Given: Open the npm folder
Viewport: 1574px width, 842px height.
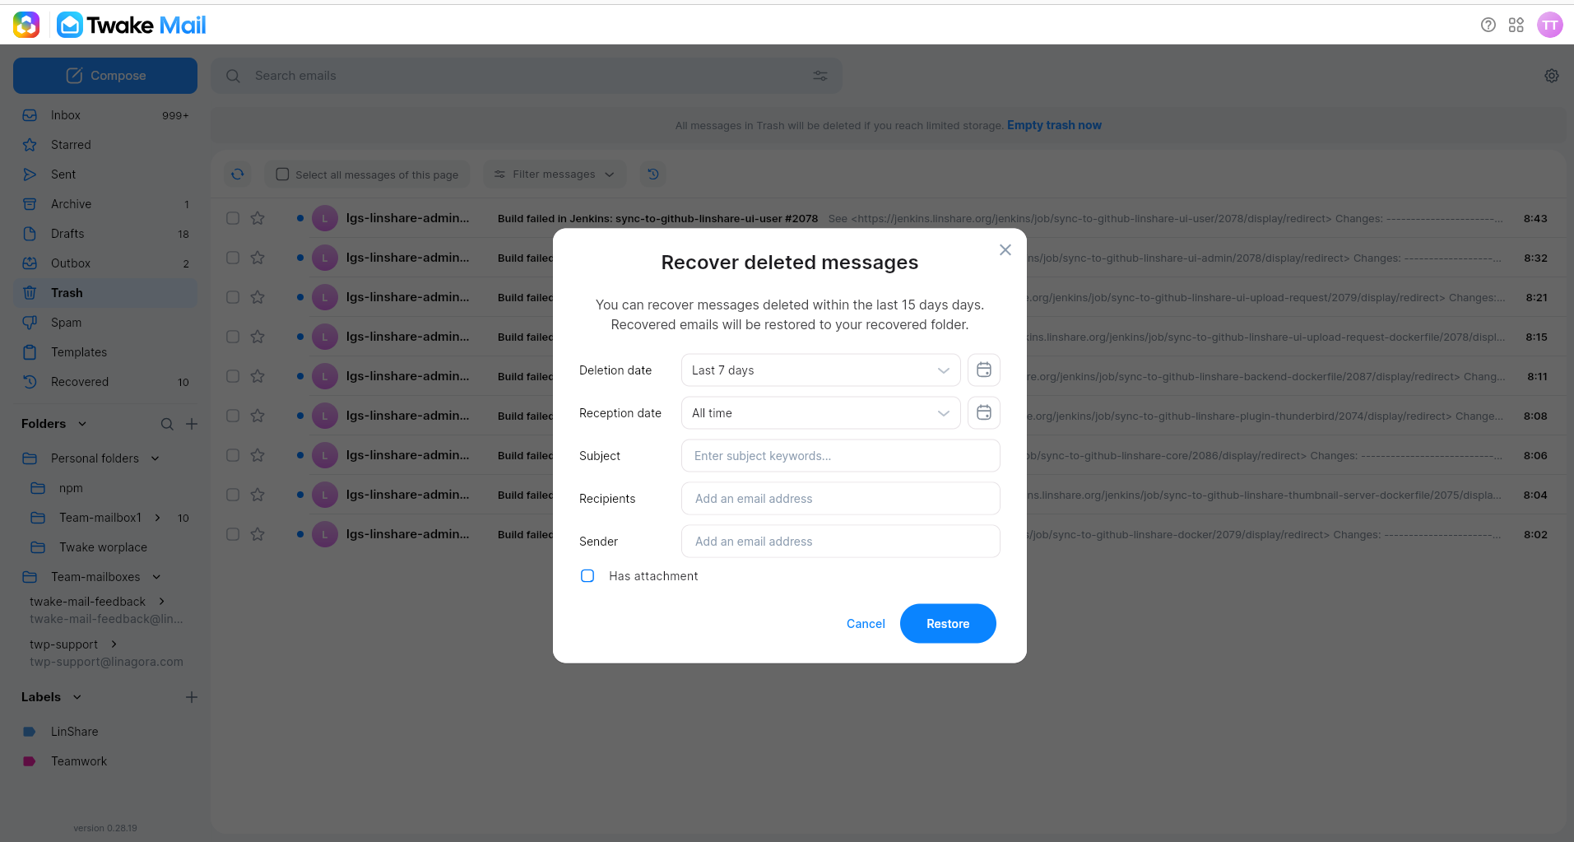Looking at the screenshot, I should [105, 488].
